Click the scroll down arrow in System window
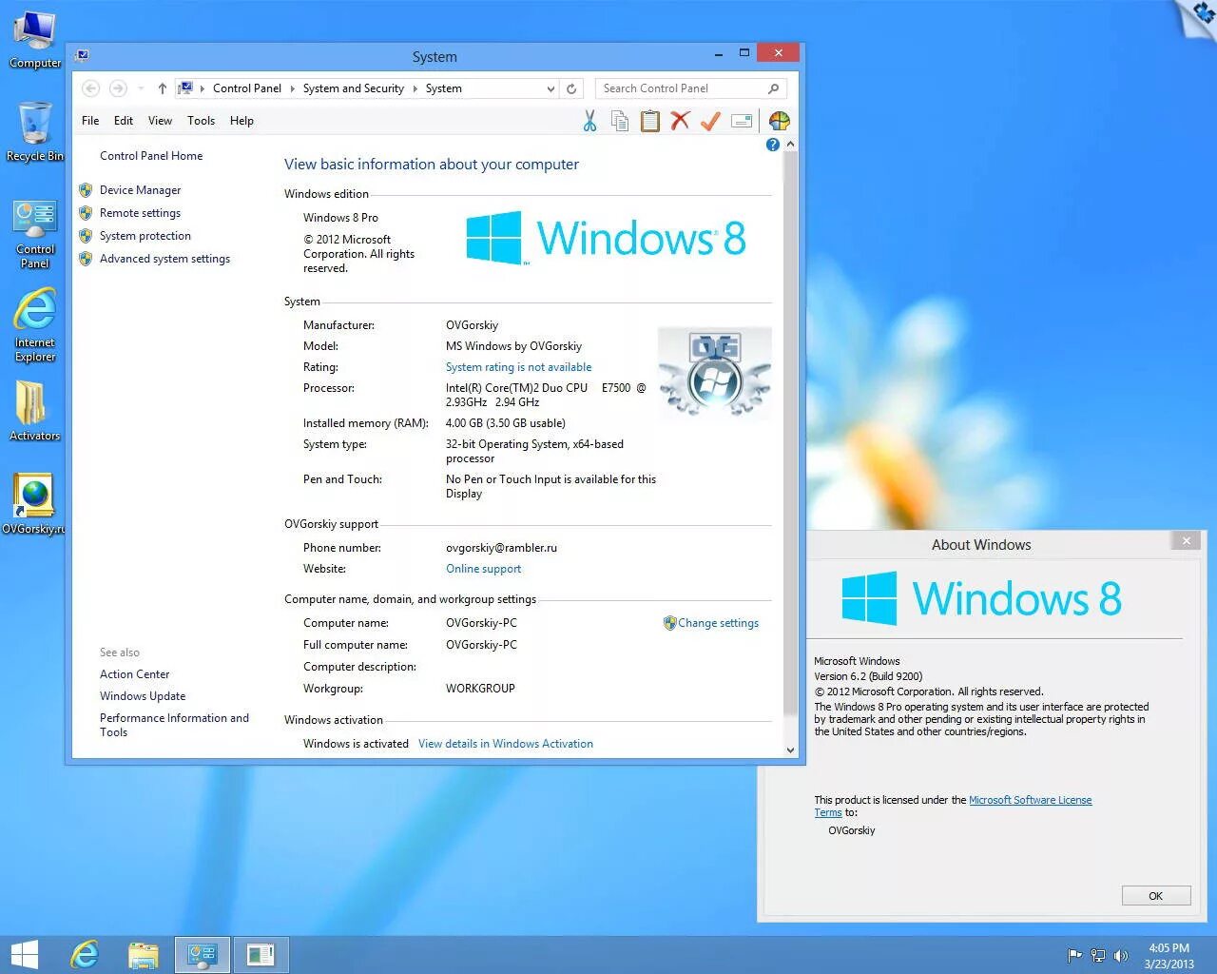 point(790,750)
